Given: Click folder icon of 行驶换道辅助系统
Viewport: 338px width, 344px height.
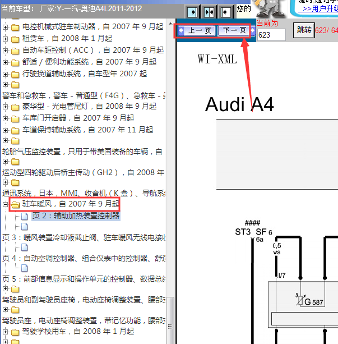Looking at the screenshot, I should pyautogui.click(x=15, y=75).
